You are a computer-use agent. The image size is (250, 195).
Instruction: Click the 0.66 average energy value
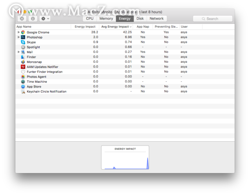click(x=129, y=47)
